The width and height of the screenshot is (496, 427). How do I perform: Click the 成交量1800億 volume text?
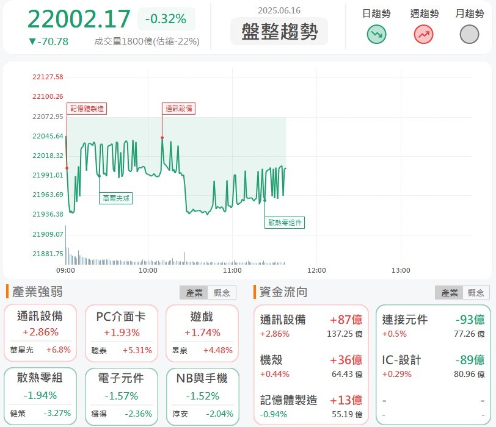(x=147, y=41)
